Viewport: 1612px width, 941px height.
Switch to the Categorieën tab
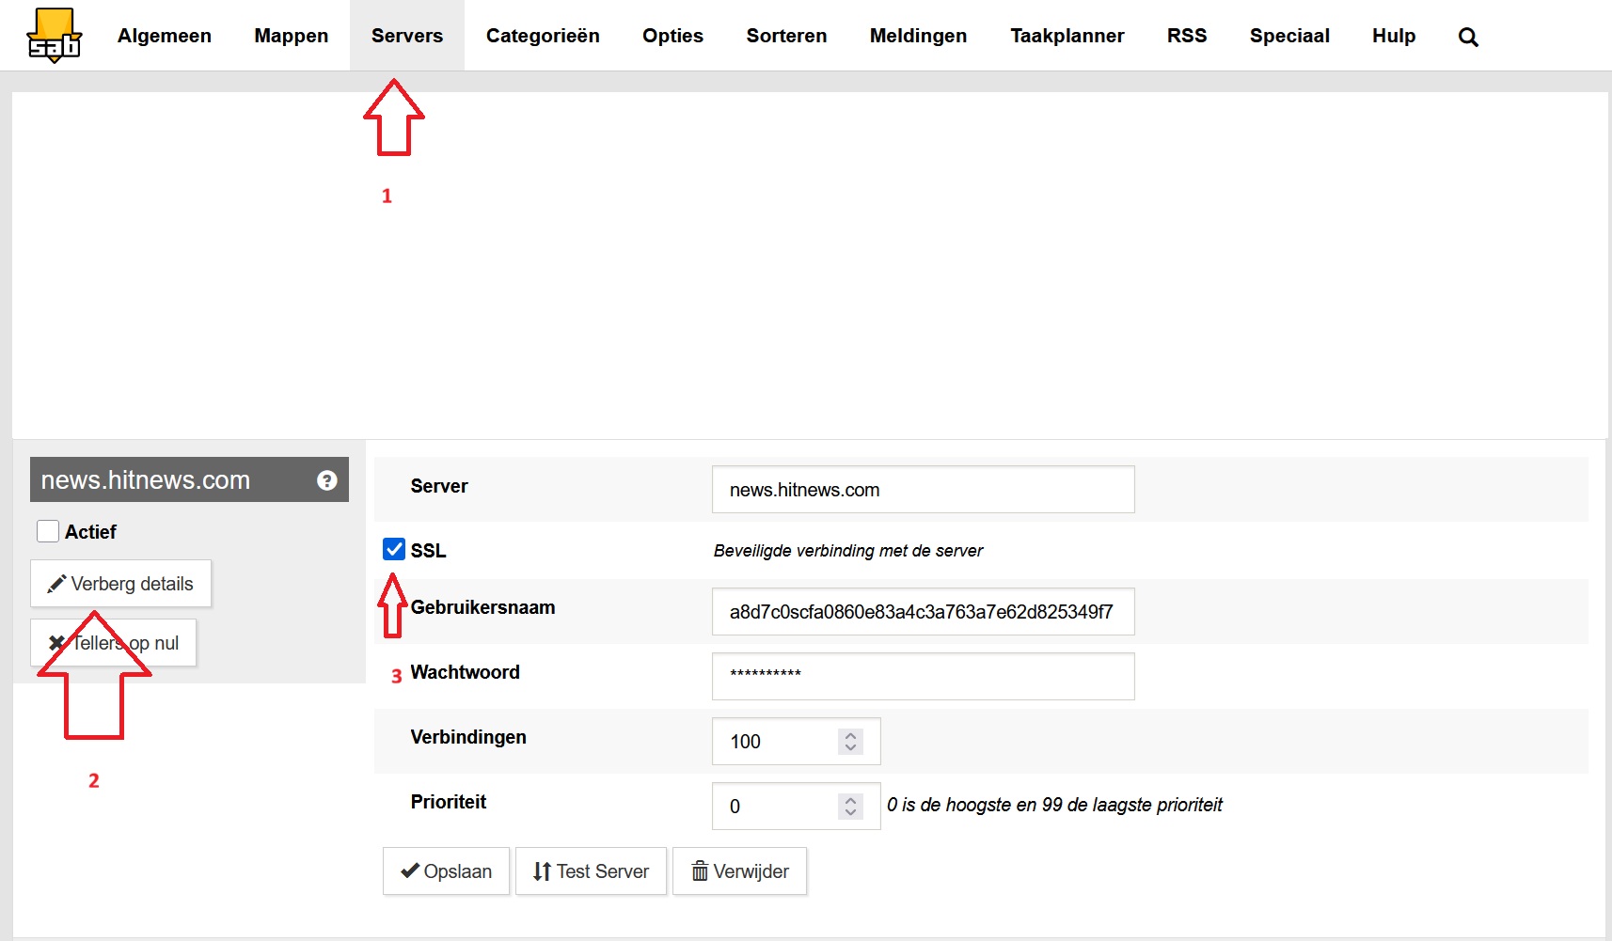[x=542, y=36]
